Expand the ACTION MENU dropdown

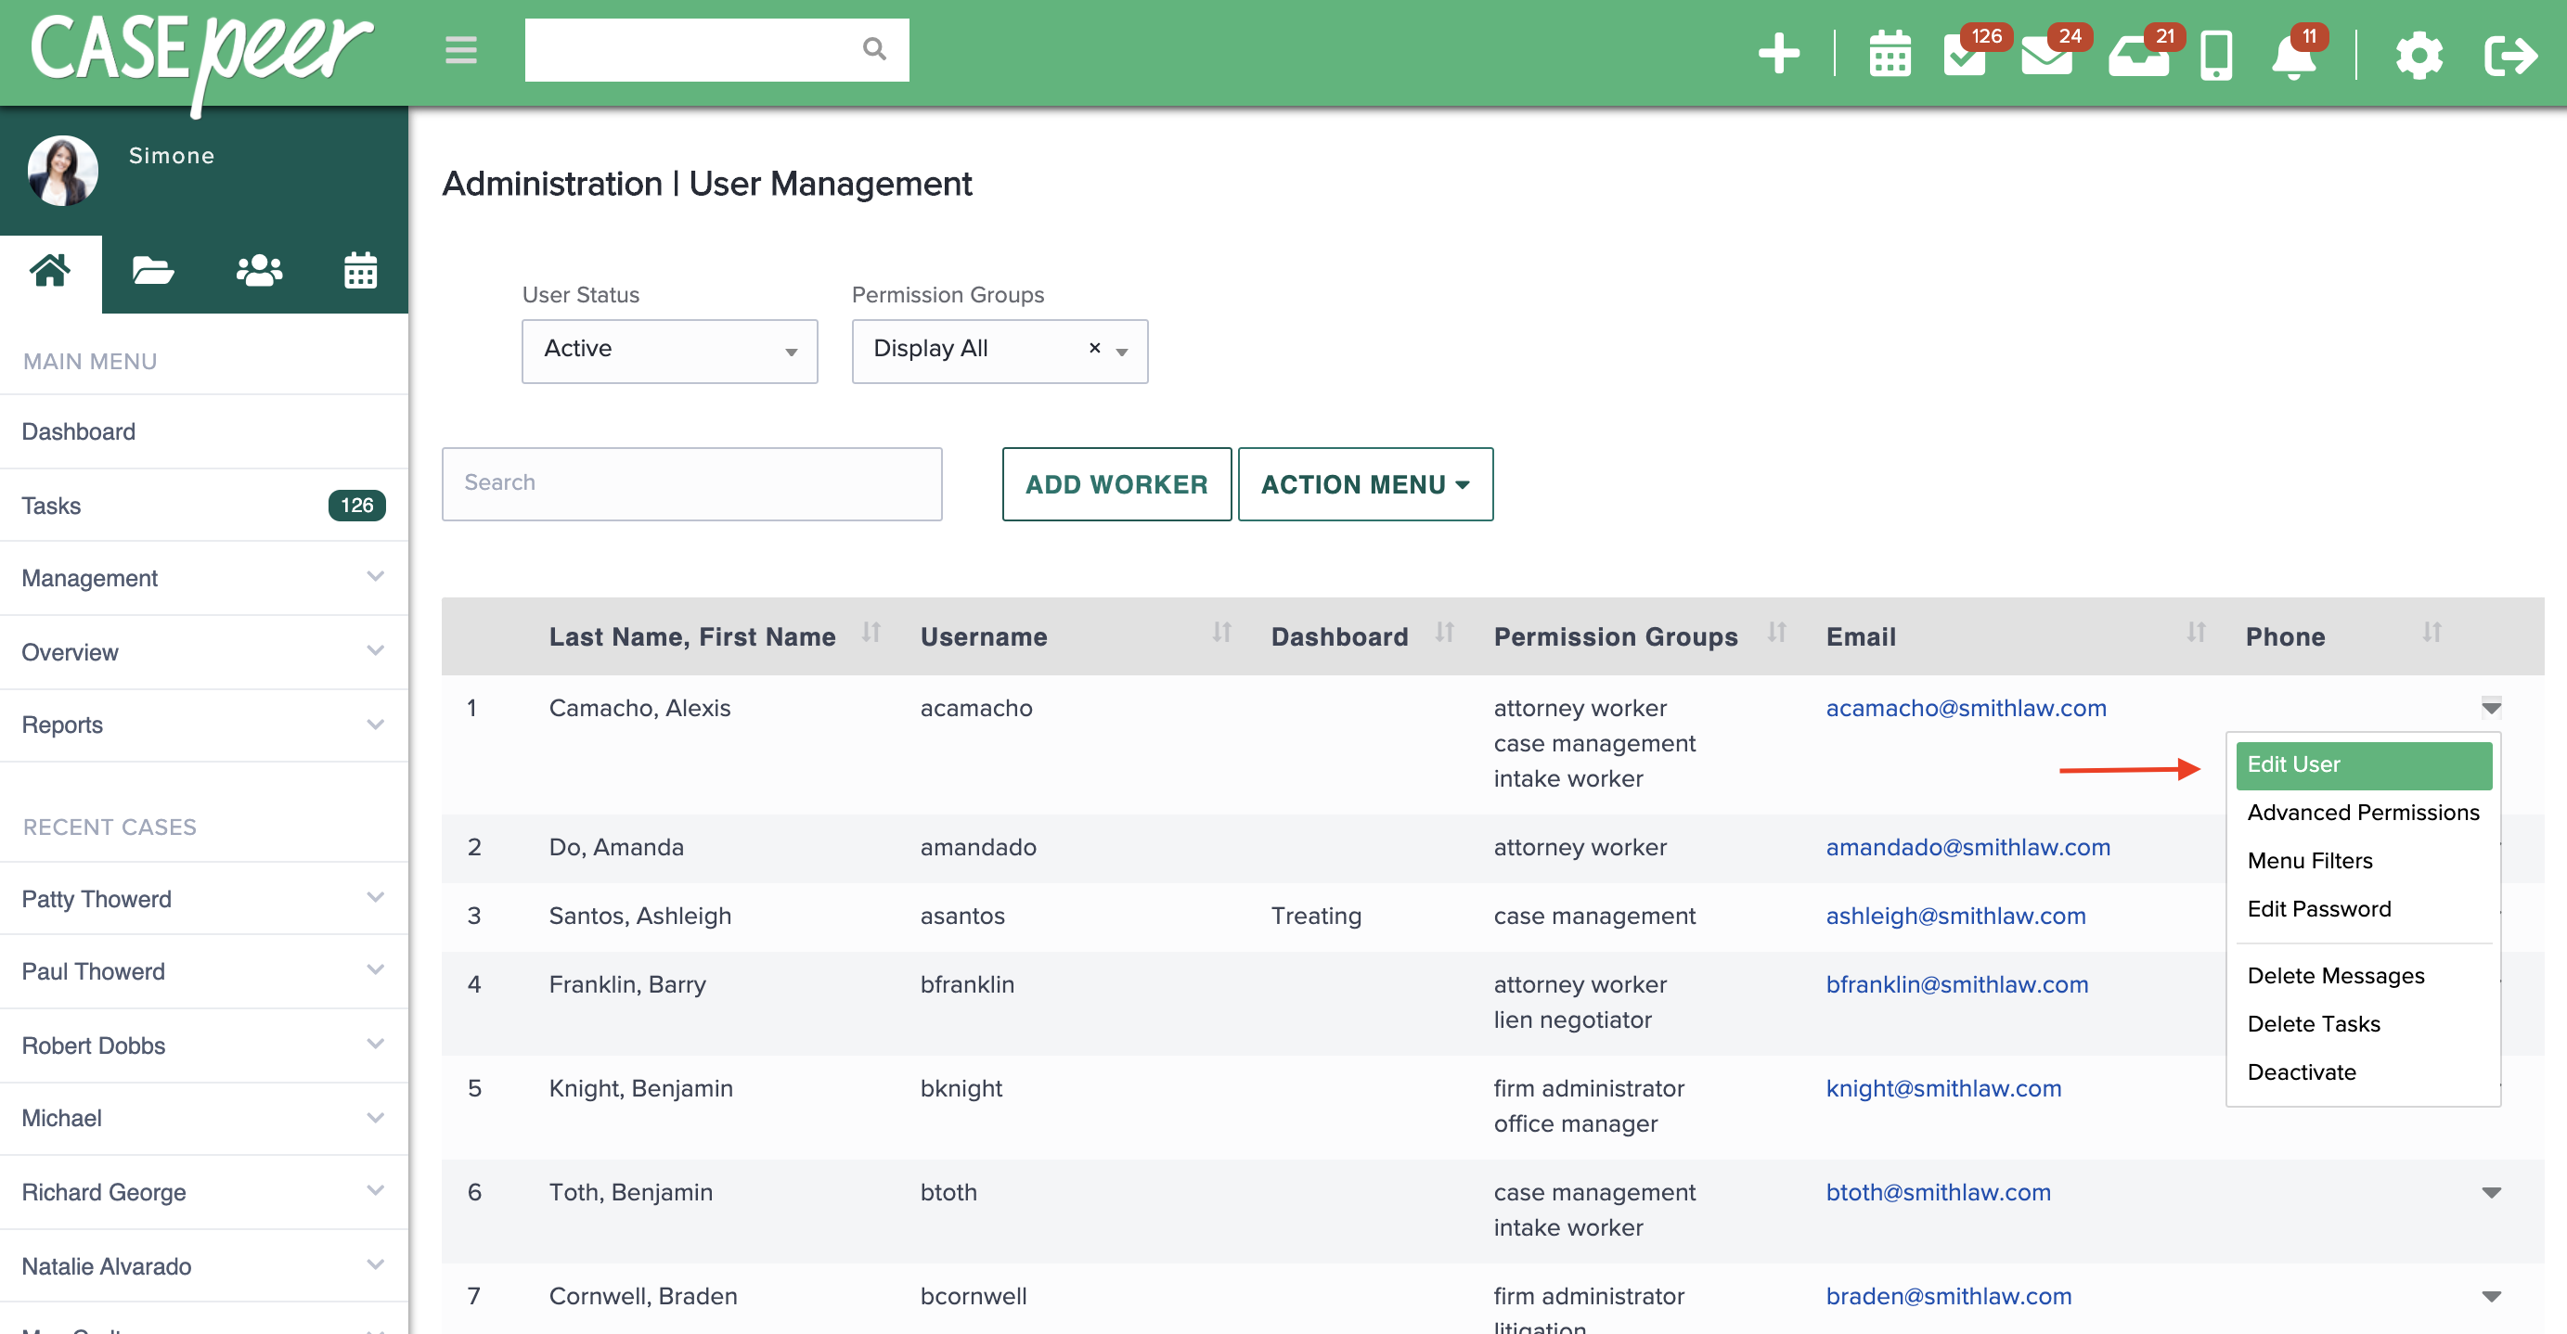(1365, 484)
